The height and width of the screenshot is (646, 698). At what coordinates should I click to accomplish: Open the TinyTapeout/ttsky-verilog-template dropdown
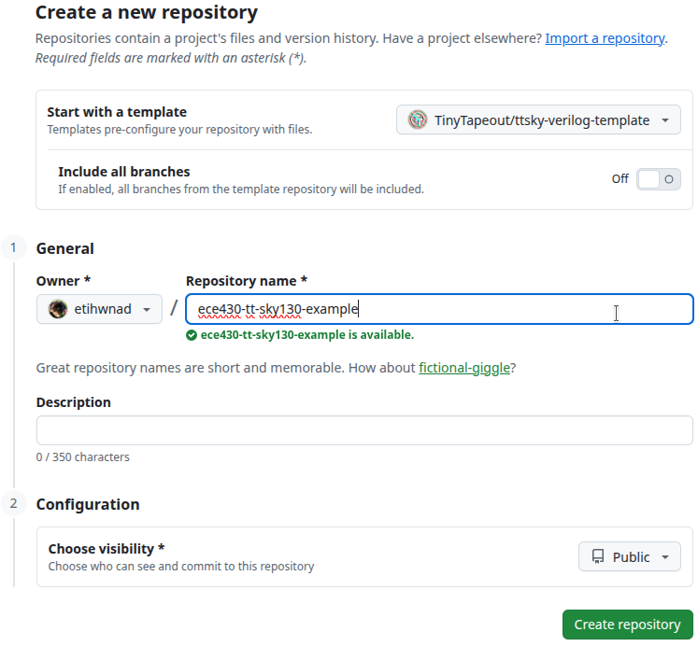pyautogui.click(x=538, y=120)
